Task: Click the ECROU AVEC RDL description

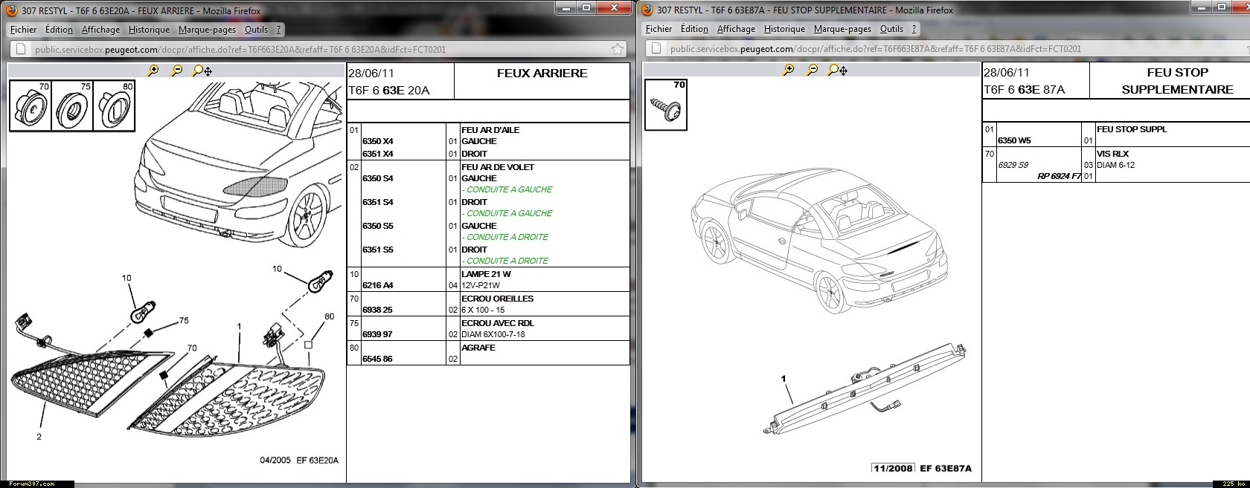Action: click(x=498, y=323)
